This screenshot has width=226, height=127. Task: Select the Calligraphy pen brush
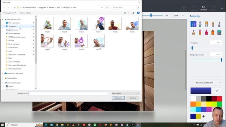pyautogui.click(x=200, y=24)
